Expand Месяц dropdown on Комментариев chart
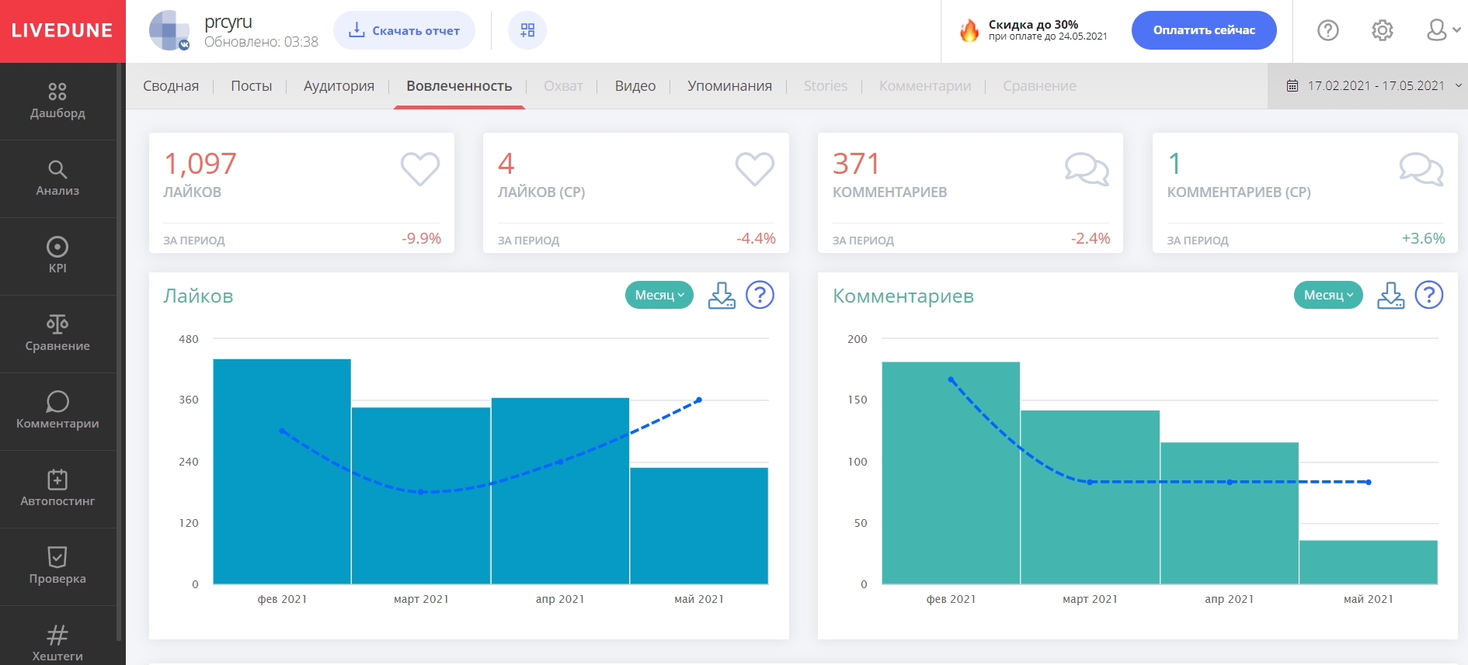Image resolution: width=1468 pixels, height=665 pixels. click(1327, 295)
